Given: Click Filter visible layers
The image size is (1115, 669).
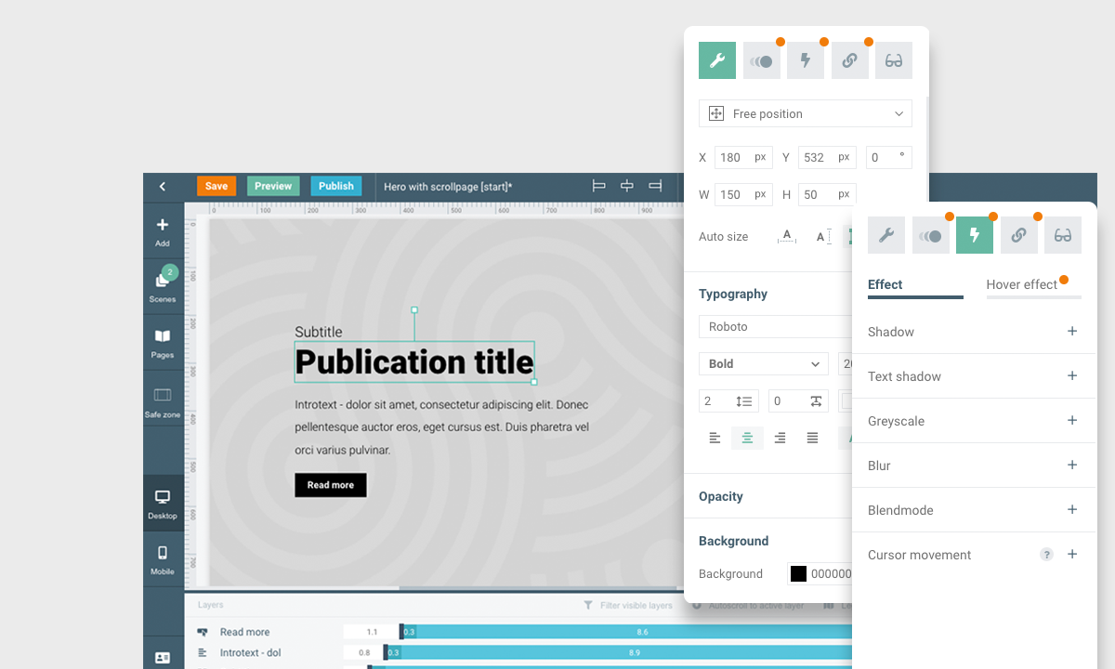Looking at the screenshot, I should coord(627,605).
